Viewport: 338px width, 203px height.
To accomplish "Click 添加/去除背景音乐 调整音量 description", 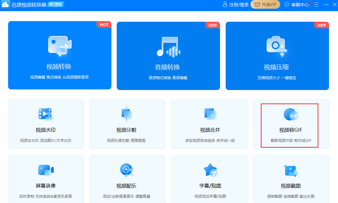I will pos(127,196).
